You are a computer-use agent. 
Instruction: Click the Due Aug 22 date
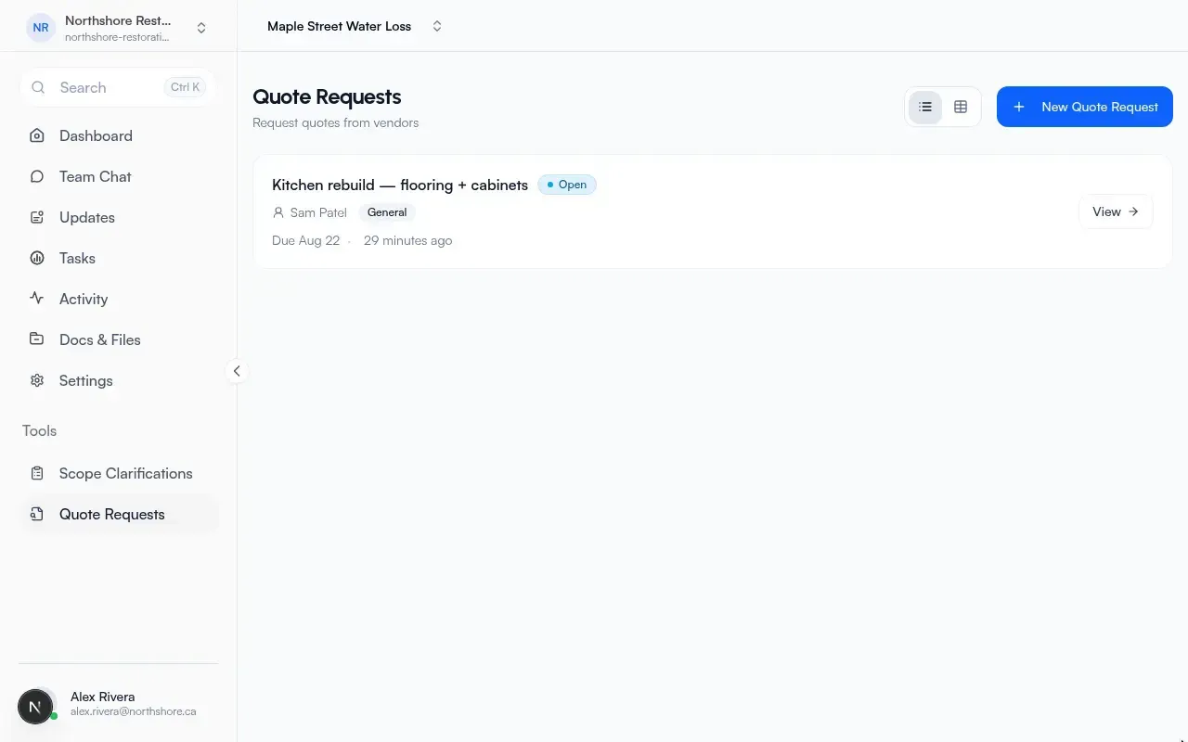tap(306, 240)
